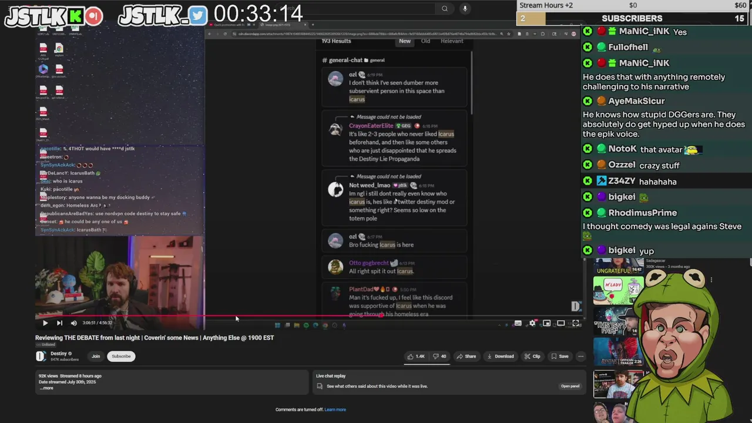Open the more actions three-dot menu
Viewport: 752px width, 423px height.
click(580, 356)
